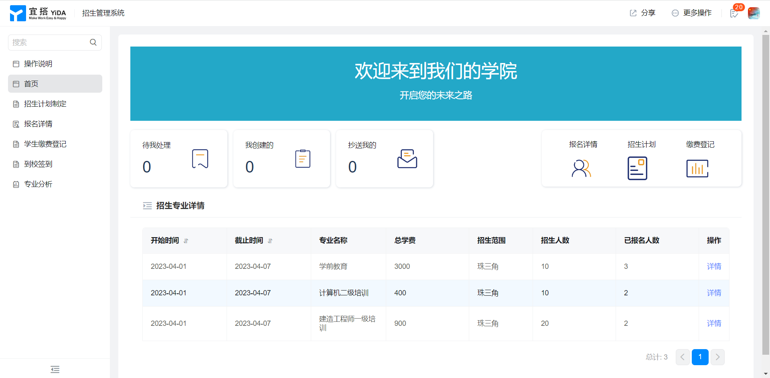Open 详情 for 建造工程师一级培训 row

pos(714,323)
